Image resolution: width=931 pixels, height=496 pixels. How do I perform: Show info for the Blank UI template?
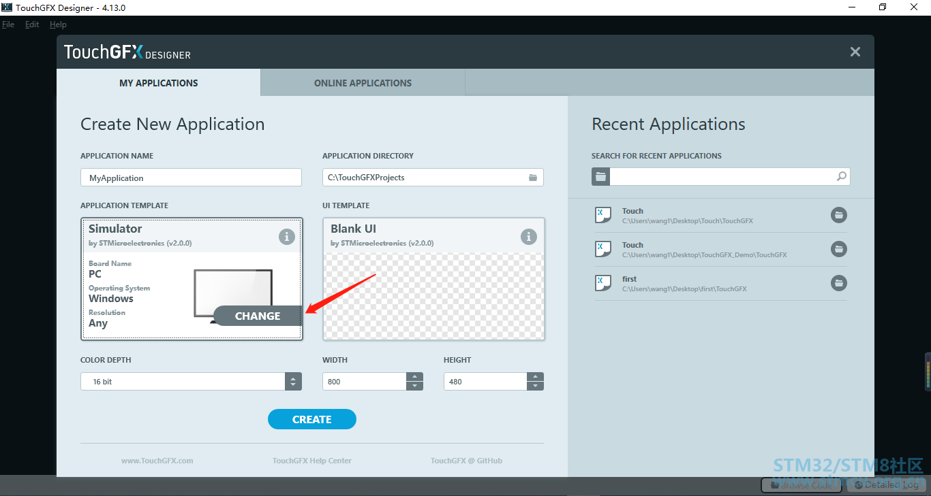tap(529, 237)
